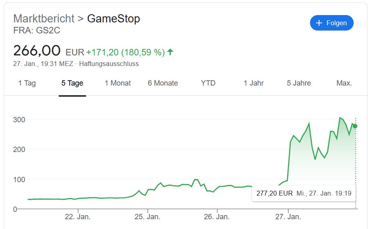Click the 26. Jan. date label

pyautogui.click(x=217, y=217)
